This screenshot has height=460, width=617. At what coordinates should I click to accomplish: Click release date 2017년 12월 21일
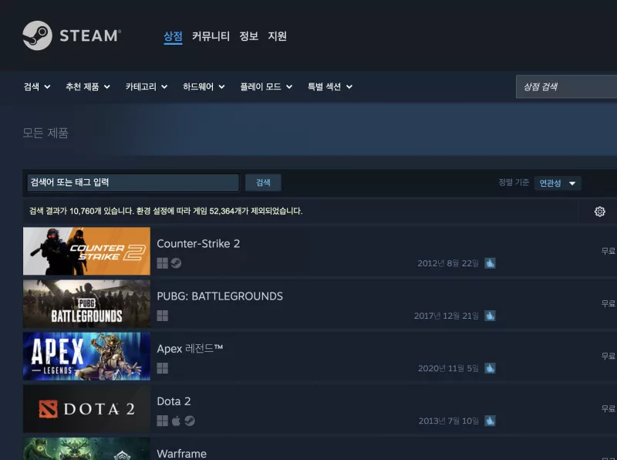(447, 316)
